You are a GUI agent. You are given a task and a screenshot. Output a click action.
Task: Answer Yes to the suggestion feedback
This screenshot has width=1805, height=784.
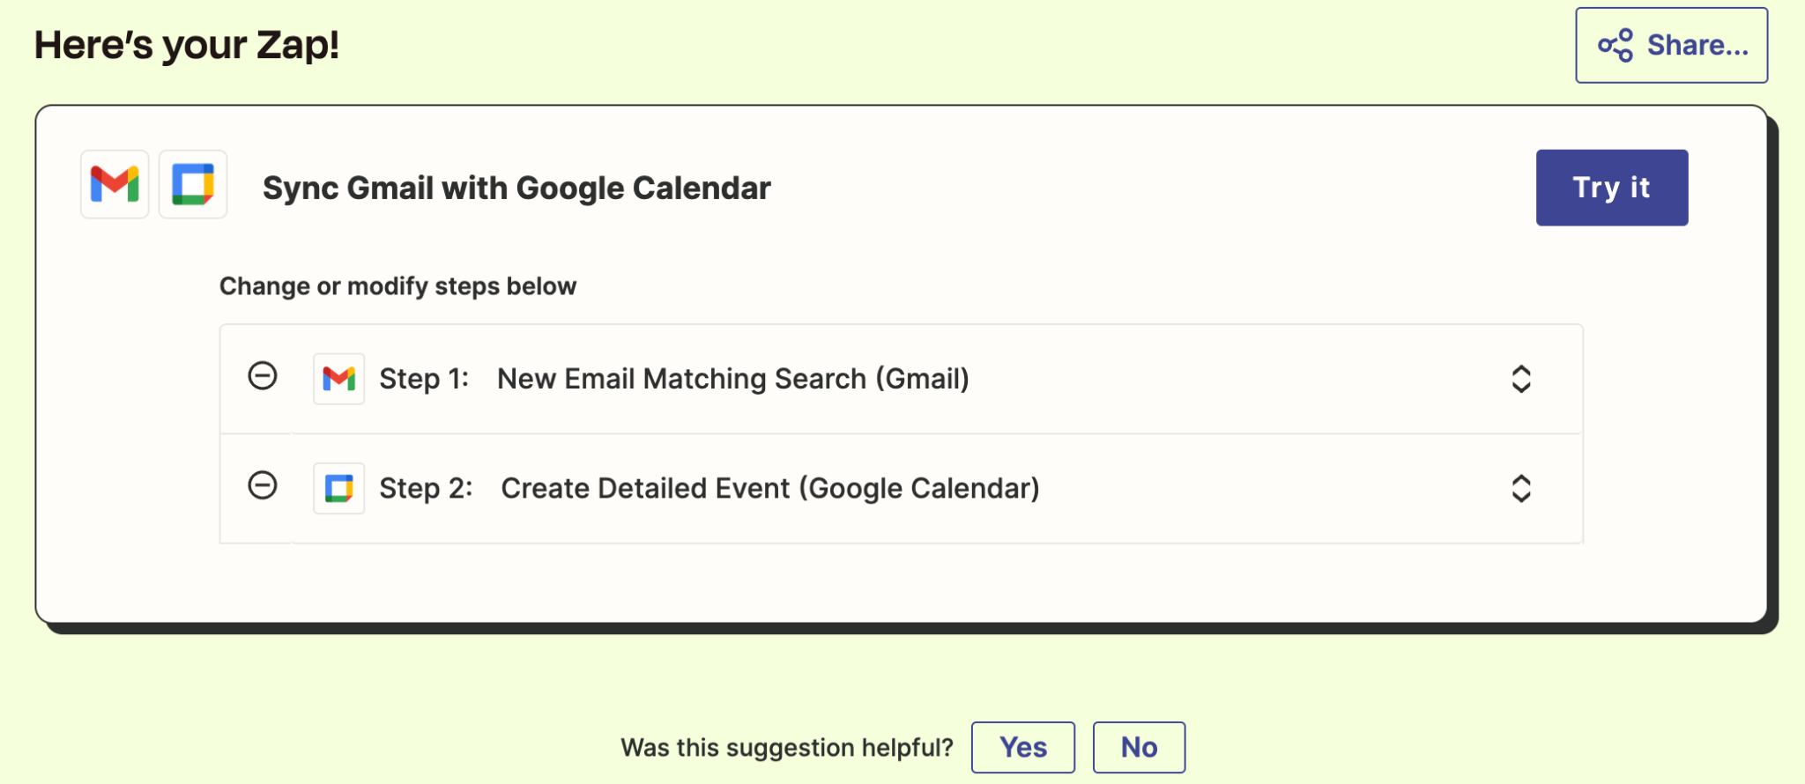pyautogui.click(x=1022, y=746)
